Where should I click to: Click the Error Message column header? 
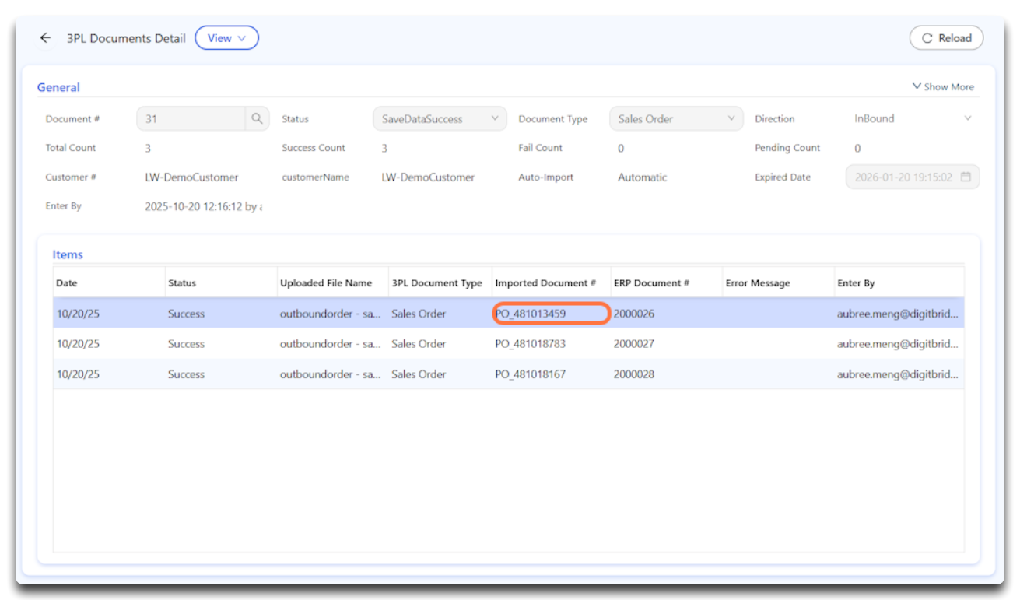[x=757, y=283]
